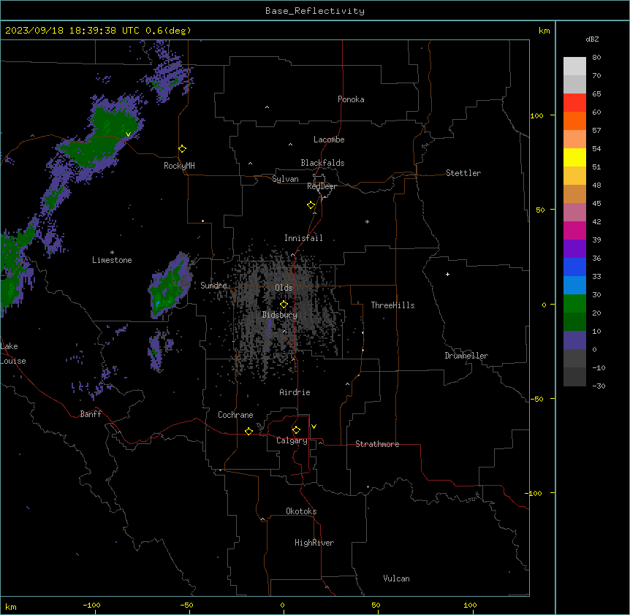Viewport: 630px width, 615px height.
Task: Click the dBZ legend heading
Action: (592, 39)
